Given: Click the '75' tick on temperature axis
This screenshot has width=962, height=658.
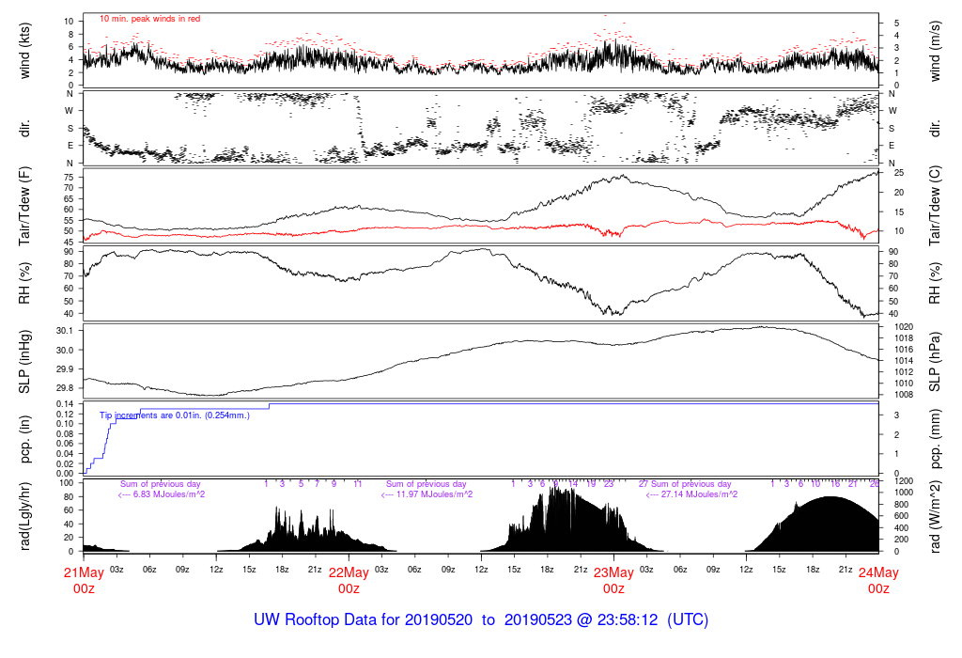Looking at the screenshot, I should pos(69,178).
